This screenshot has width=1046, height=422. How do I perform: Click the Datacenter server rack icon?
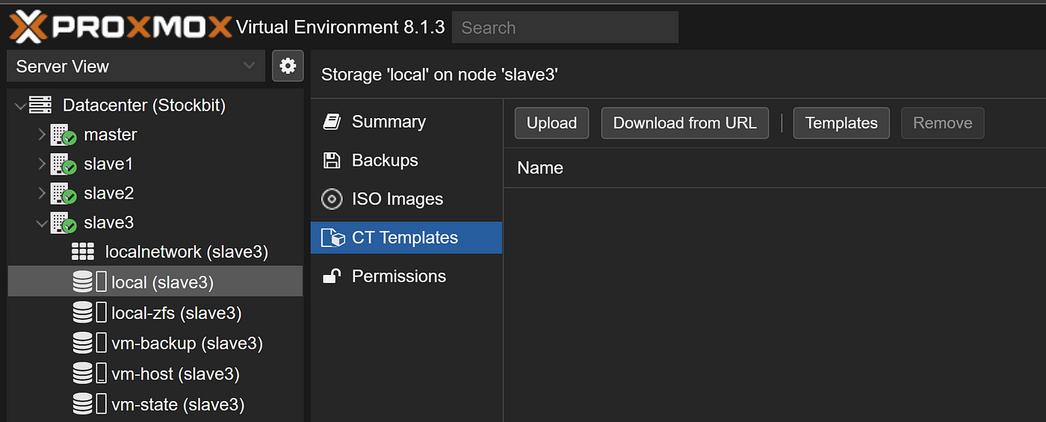point(40,105)
